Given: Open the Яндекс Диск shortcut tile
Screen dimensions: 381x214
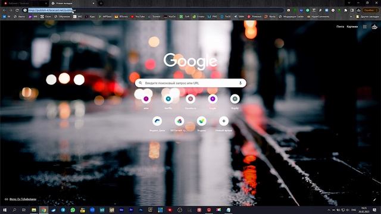Looking at the screenshot, I should tap(157, 121).
